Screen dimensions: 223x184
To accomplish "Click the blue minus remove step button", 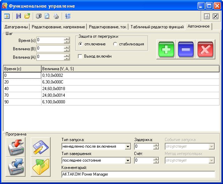I will pos(186,49).
